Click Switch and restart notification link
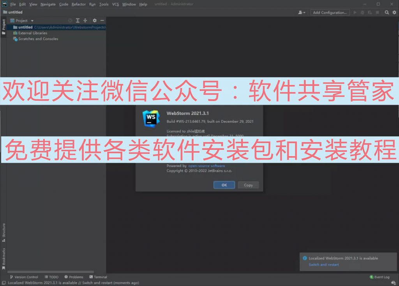Screen dimensions: 399x286 click(x=324, y=265)
